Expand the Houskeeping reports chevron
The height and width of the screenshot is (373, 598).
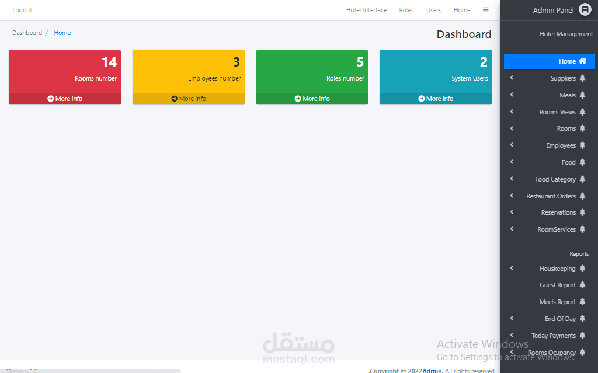(512, 268)
